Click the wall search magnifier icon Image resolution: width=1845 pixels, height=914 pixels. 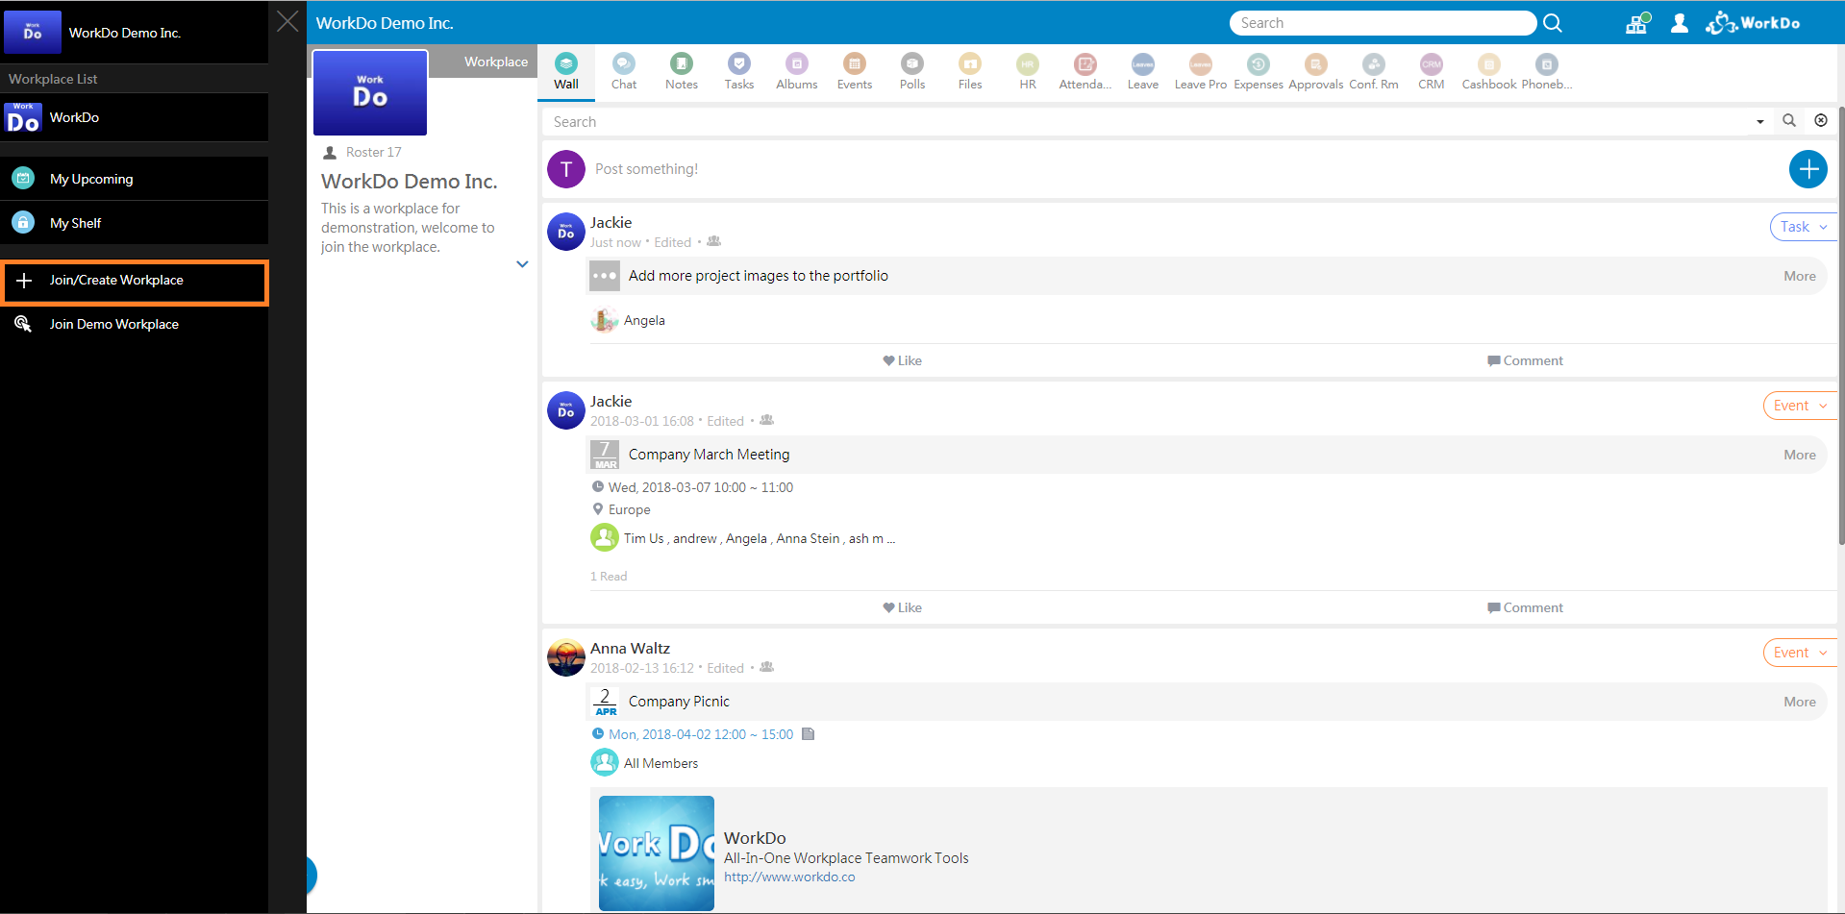[x=1789, y=121]
